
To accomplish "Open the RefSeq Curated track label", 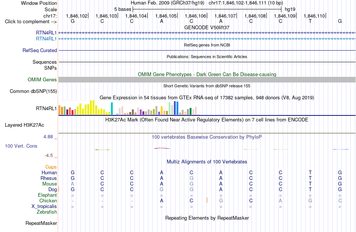I will point(40,50).
